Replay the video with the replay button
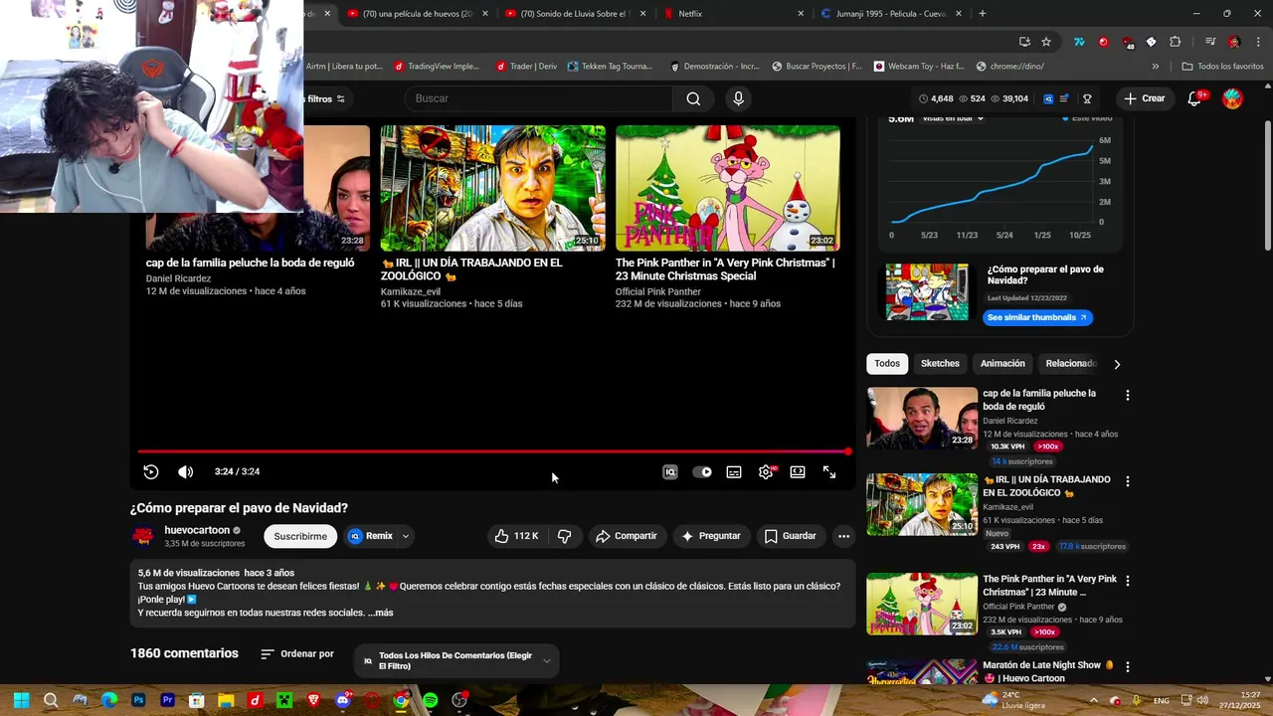The image size is (1273, 716). [150, 472]
